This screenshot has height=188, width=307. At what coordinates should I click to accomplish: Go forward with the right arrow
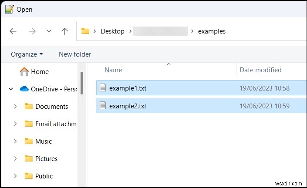point(32,31)
